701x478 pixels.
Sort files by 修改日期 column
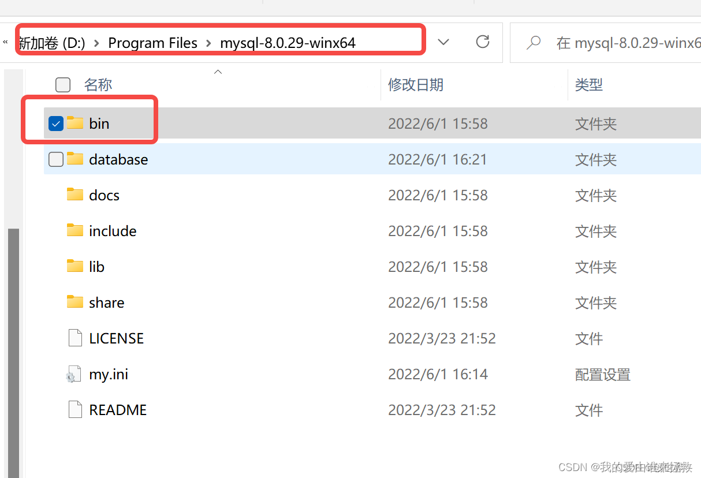click(416, 85)
